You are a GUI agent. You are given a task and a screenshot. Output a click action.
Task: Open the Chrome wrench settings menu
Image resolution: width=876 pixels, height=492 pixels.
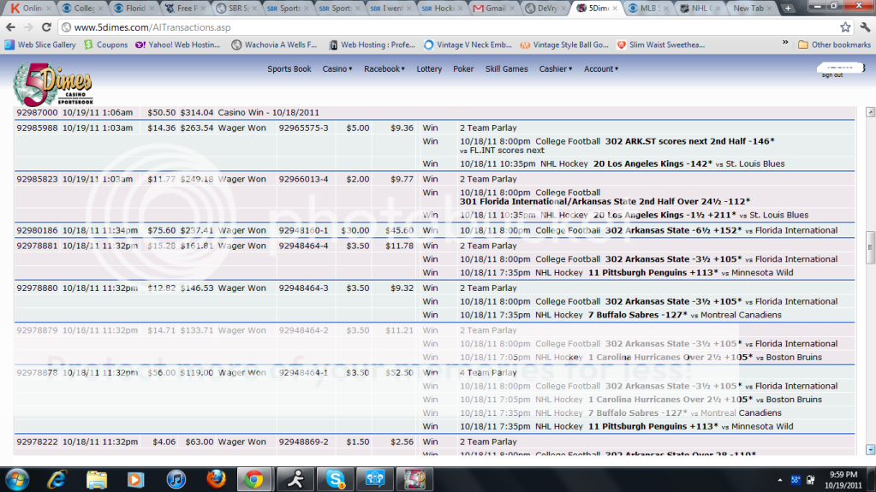863,27
